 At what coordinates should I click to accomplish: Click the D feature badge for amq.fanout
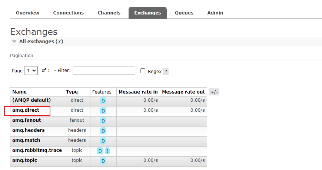[103, 121]
